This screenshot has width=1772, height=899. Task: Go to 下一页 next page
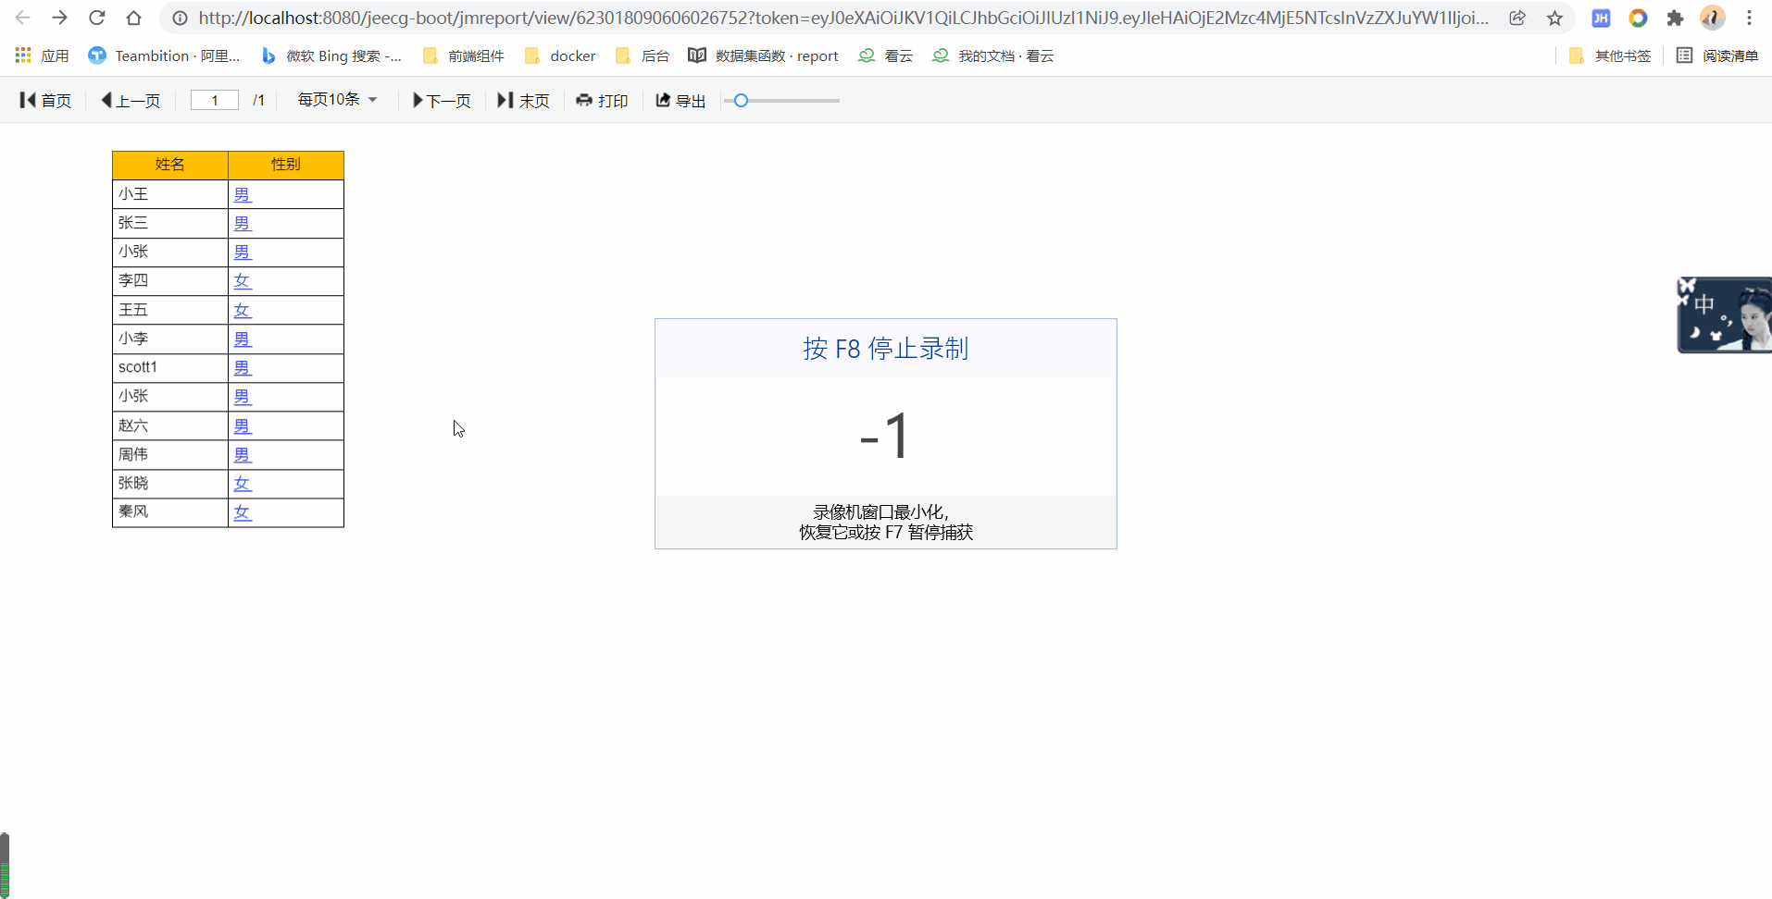point(442,100)
